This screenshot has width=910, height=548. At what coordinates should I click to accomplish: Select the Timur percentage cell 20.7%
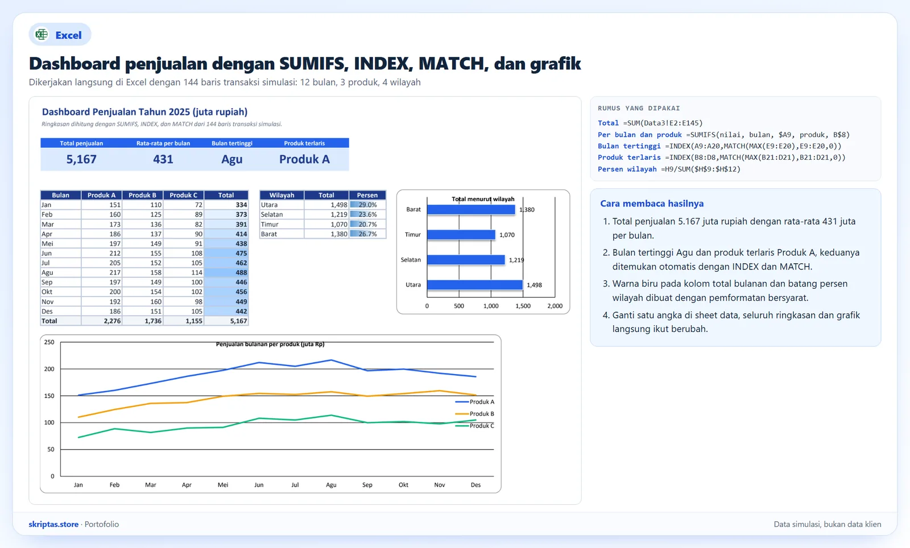click(x=367, y=224)
